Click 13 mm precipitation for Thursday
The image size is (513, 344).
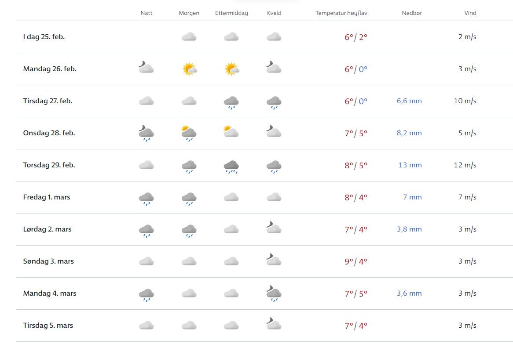coord(410,165)
